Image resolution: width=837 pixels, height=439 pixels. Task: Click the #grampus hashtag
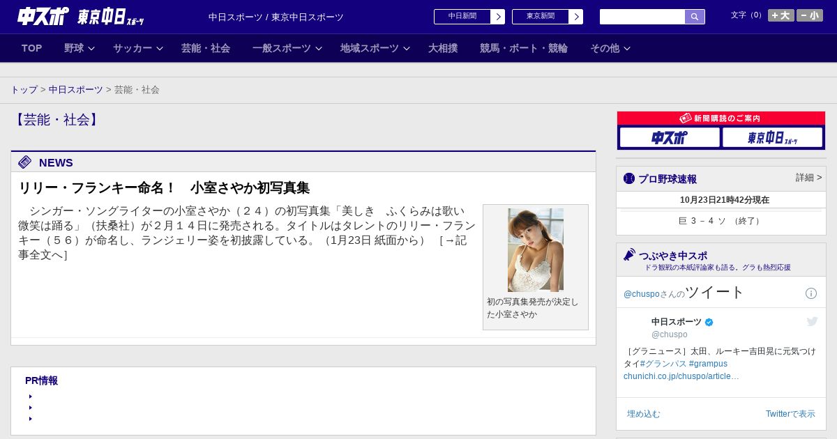click(708, 364)
